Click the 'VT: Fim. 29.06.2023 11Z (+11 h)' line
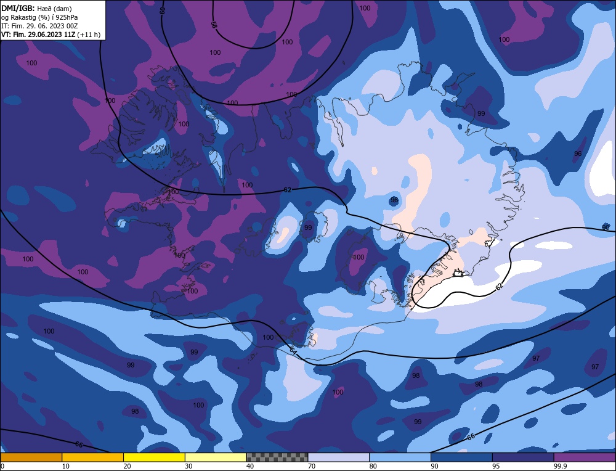The height and width of the screenshot is (471, 616). 51,35
